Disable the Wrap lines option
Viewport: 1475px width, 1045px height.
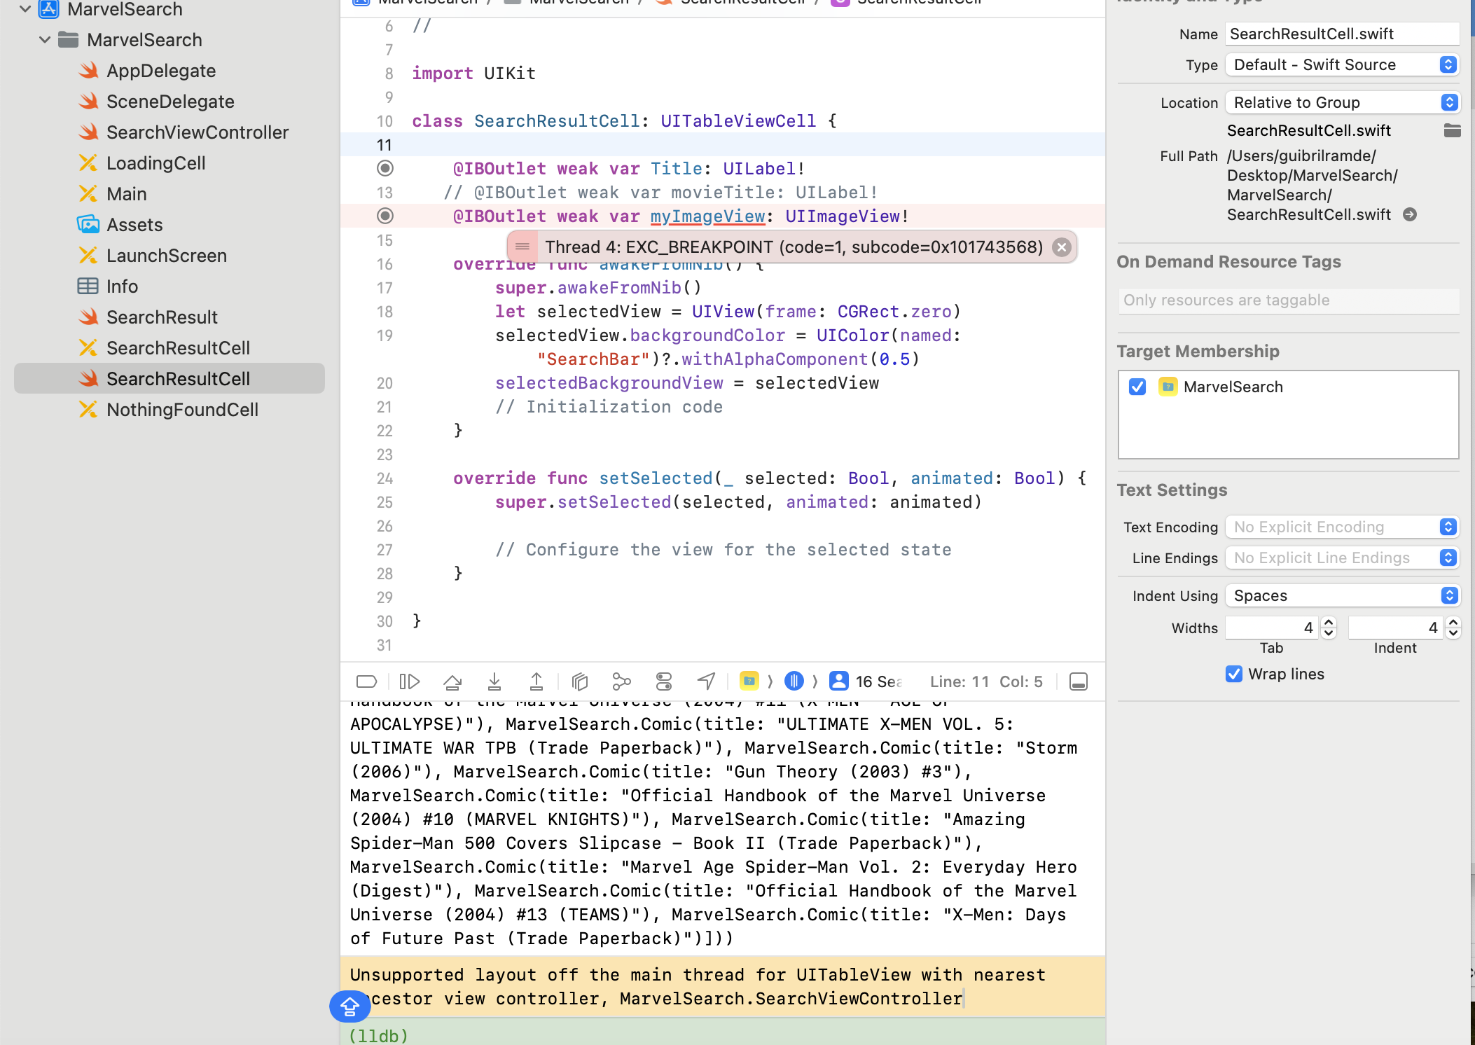point(1233,674)
